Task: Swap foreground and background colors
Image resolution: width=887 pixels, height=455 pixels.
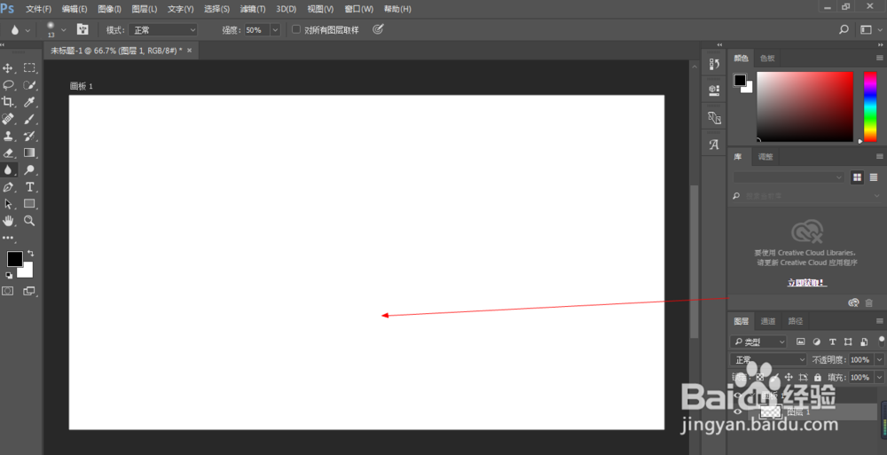Action: coord(30,254)
